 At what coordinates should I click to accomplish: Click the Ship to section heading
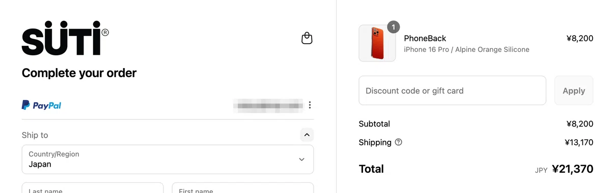[35, 135]
